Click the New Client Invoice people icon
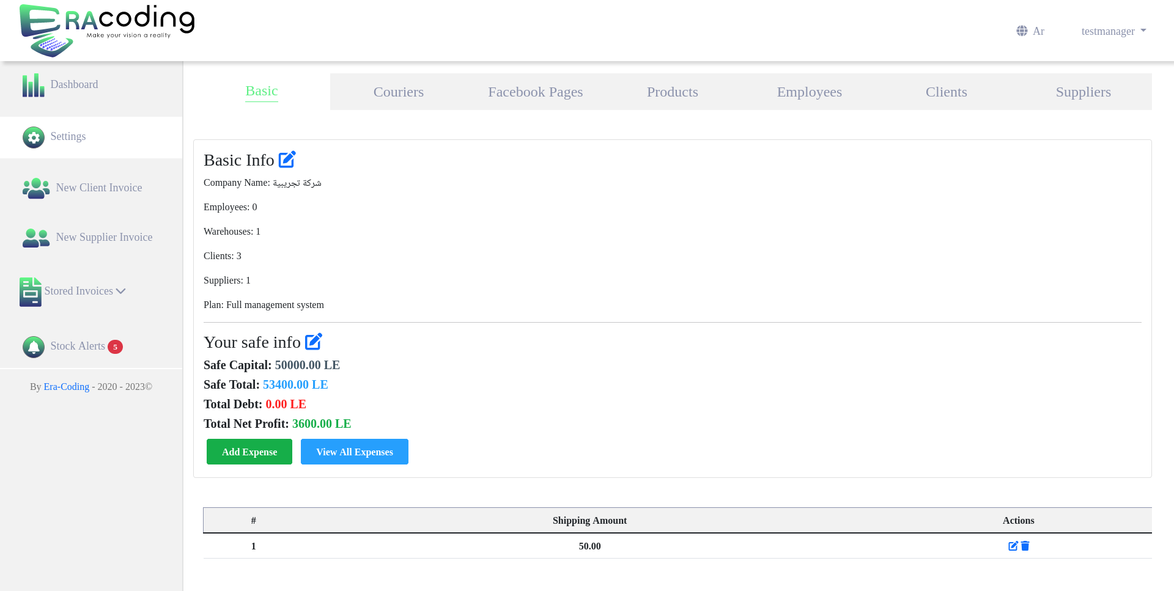1174x591 pixels. (x=35, y=188)
